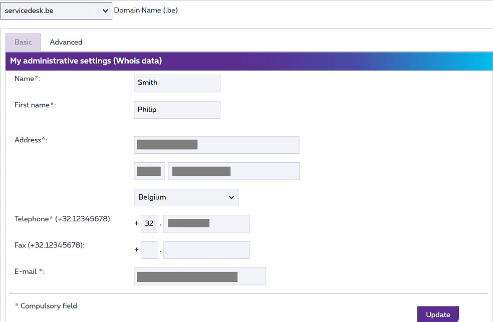Click the small postal code address field

[x=149, y=171]
